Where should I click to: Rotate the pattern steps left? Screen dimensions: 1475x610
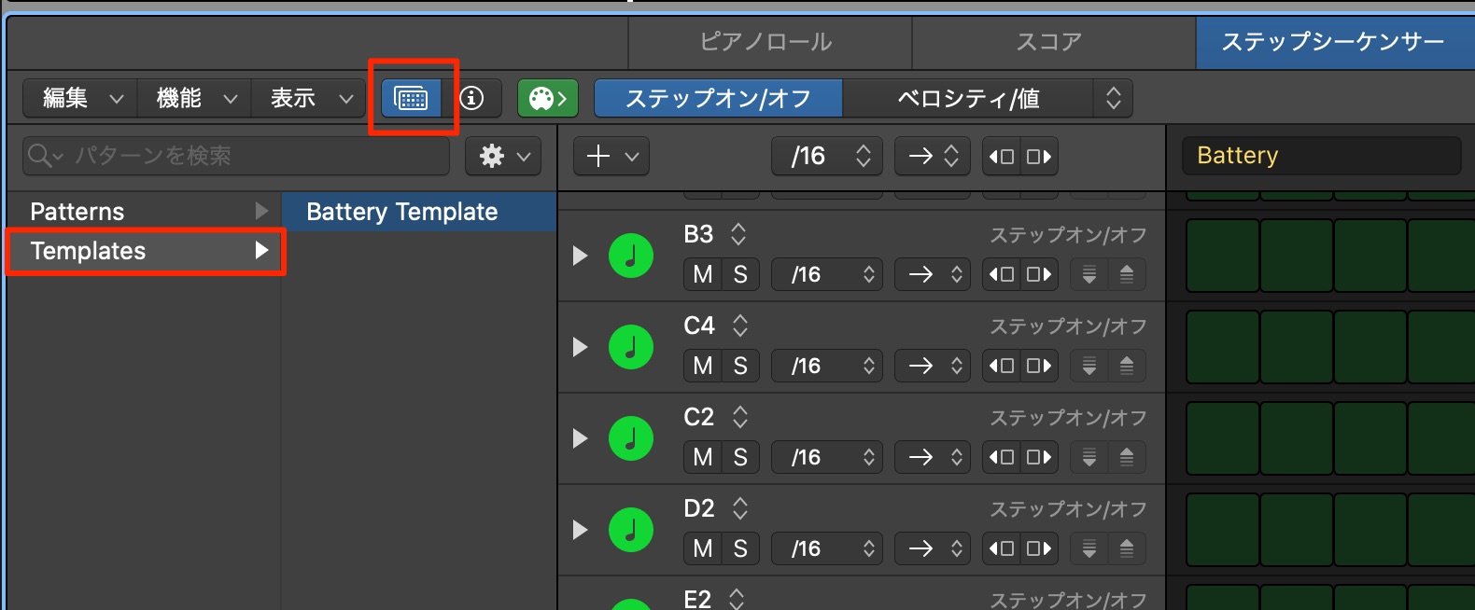1002,157
